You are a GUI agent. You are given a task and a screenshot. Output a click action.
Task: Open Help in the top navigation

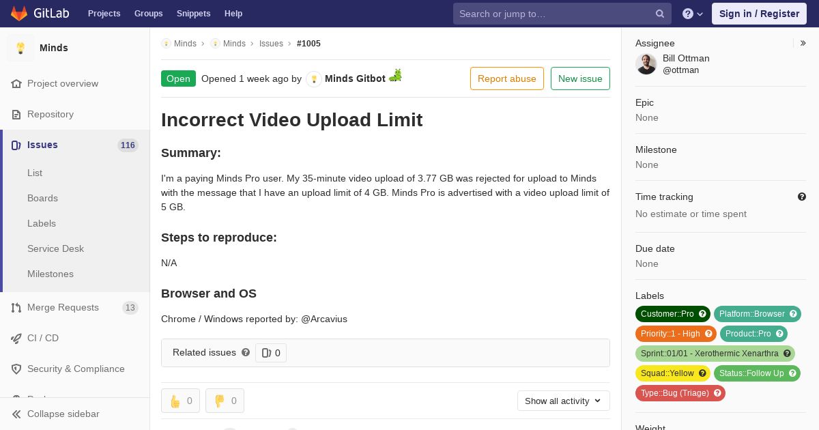[x=233, y=14]
